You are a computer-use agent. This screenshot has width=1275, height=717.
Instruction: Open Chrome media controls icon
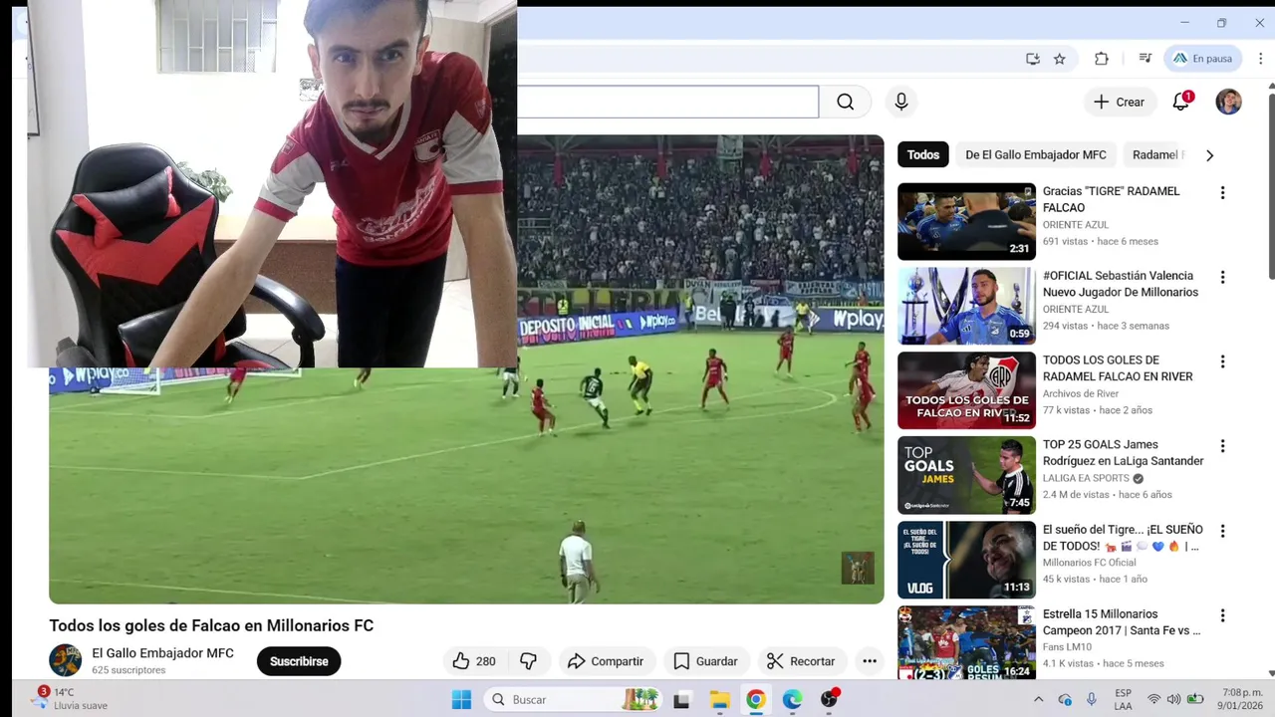pos(1146,59)
